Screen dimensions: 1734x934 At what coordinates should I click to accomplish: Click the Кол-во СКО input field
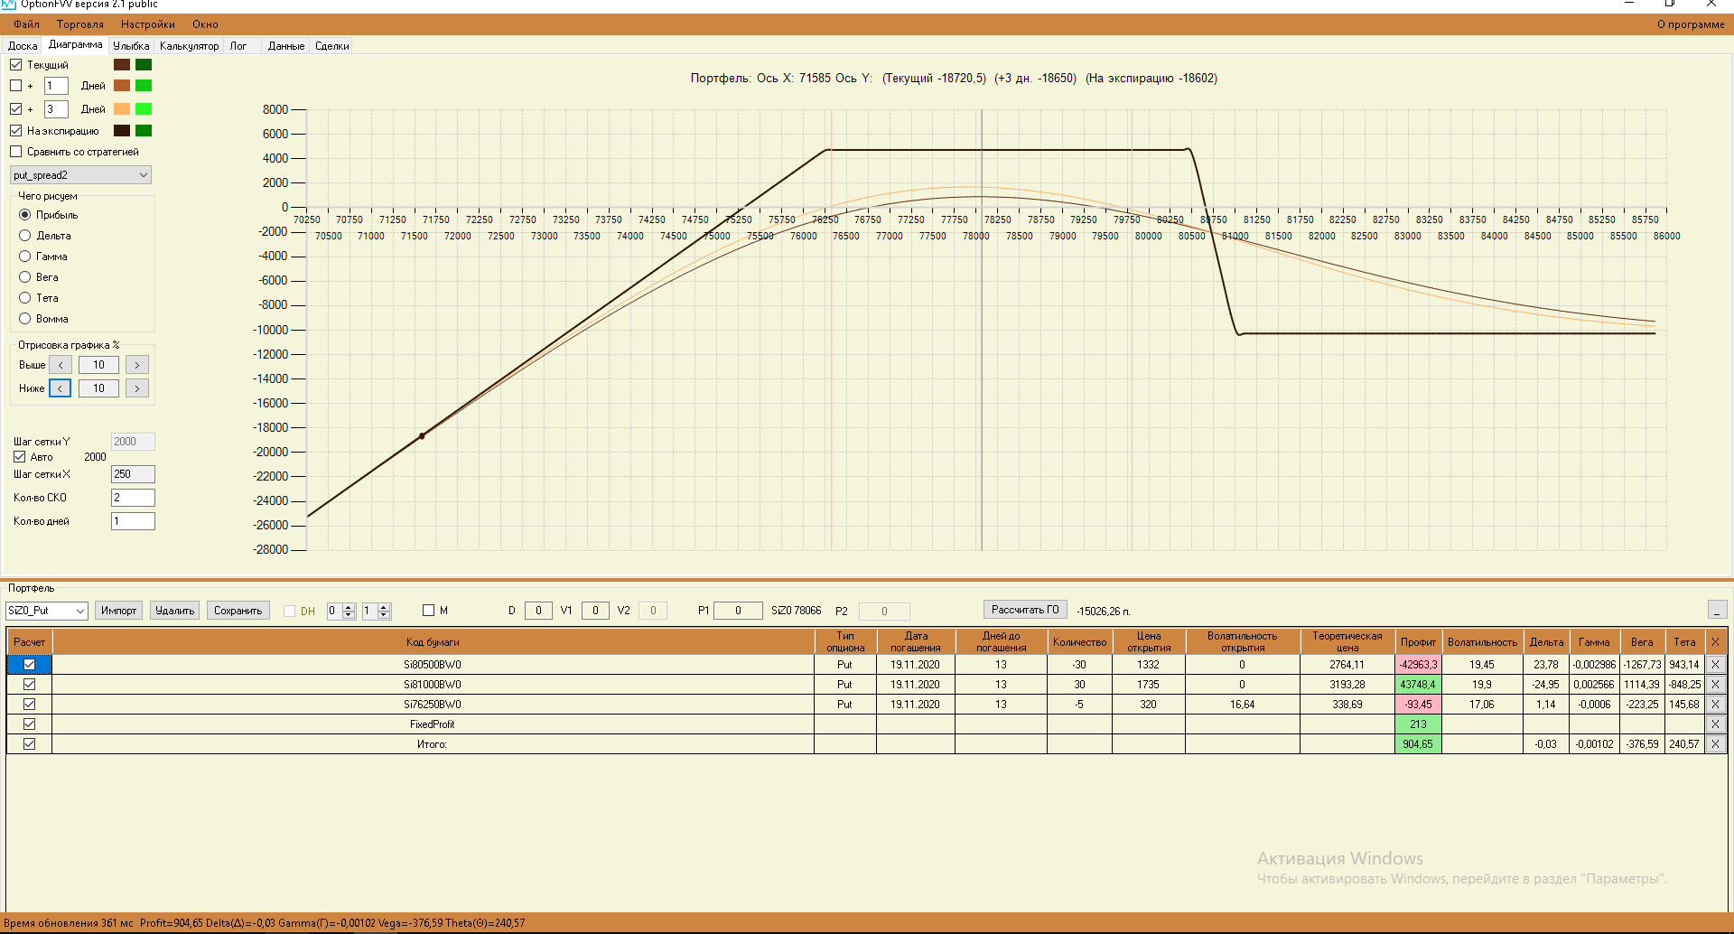[x=133, y=498]
